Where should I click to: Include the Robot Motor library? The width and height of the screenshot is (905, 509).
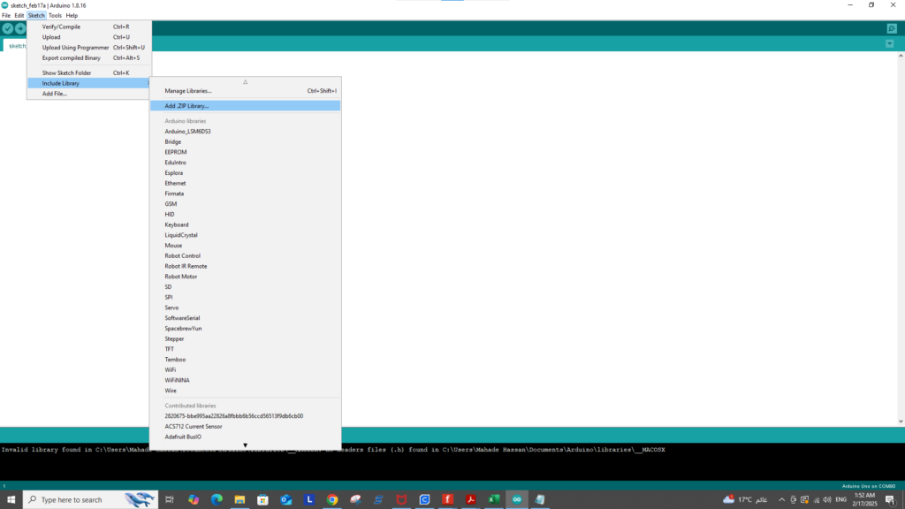click(x=246, y=277)
